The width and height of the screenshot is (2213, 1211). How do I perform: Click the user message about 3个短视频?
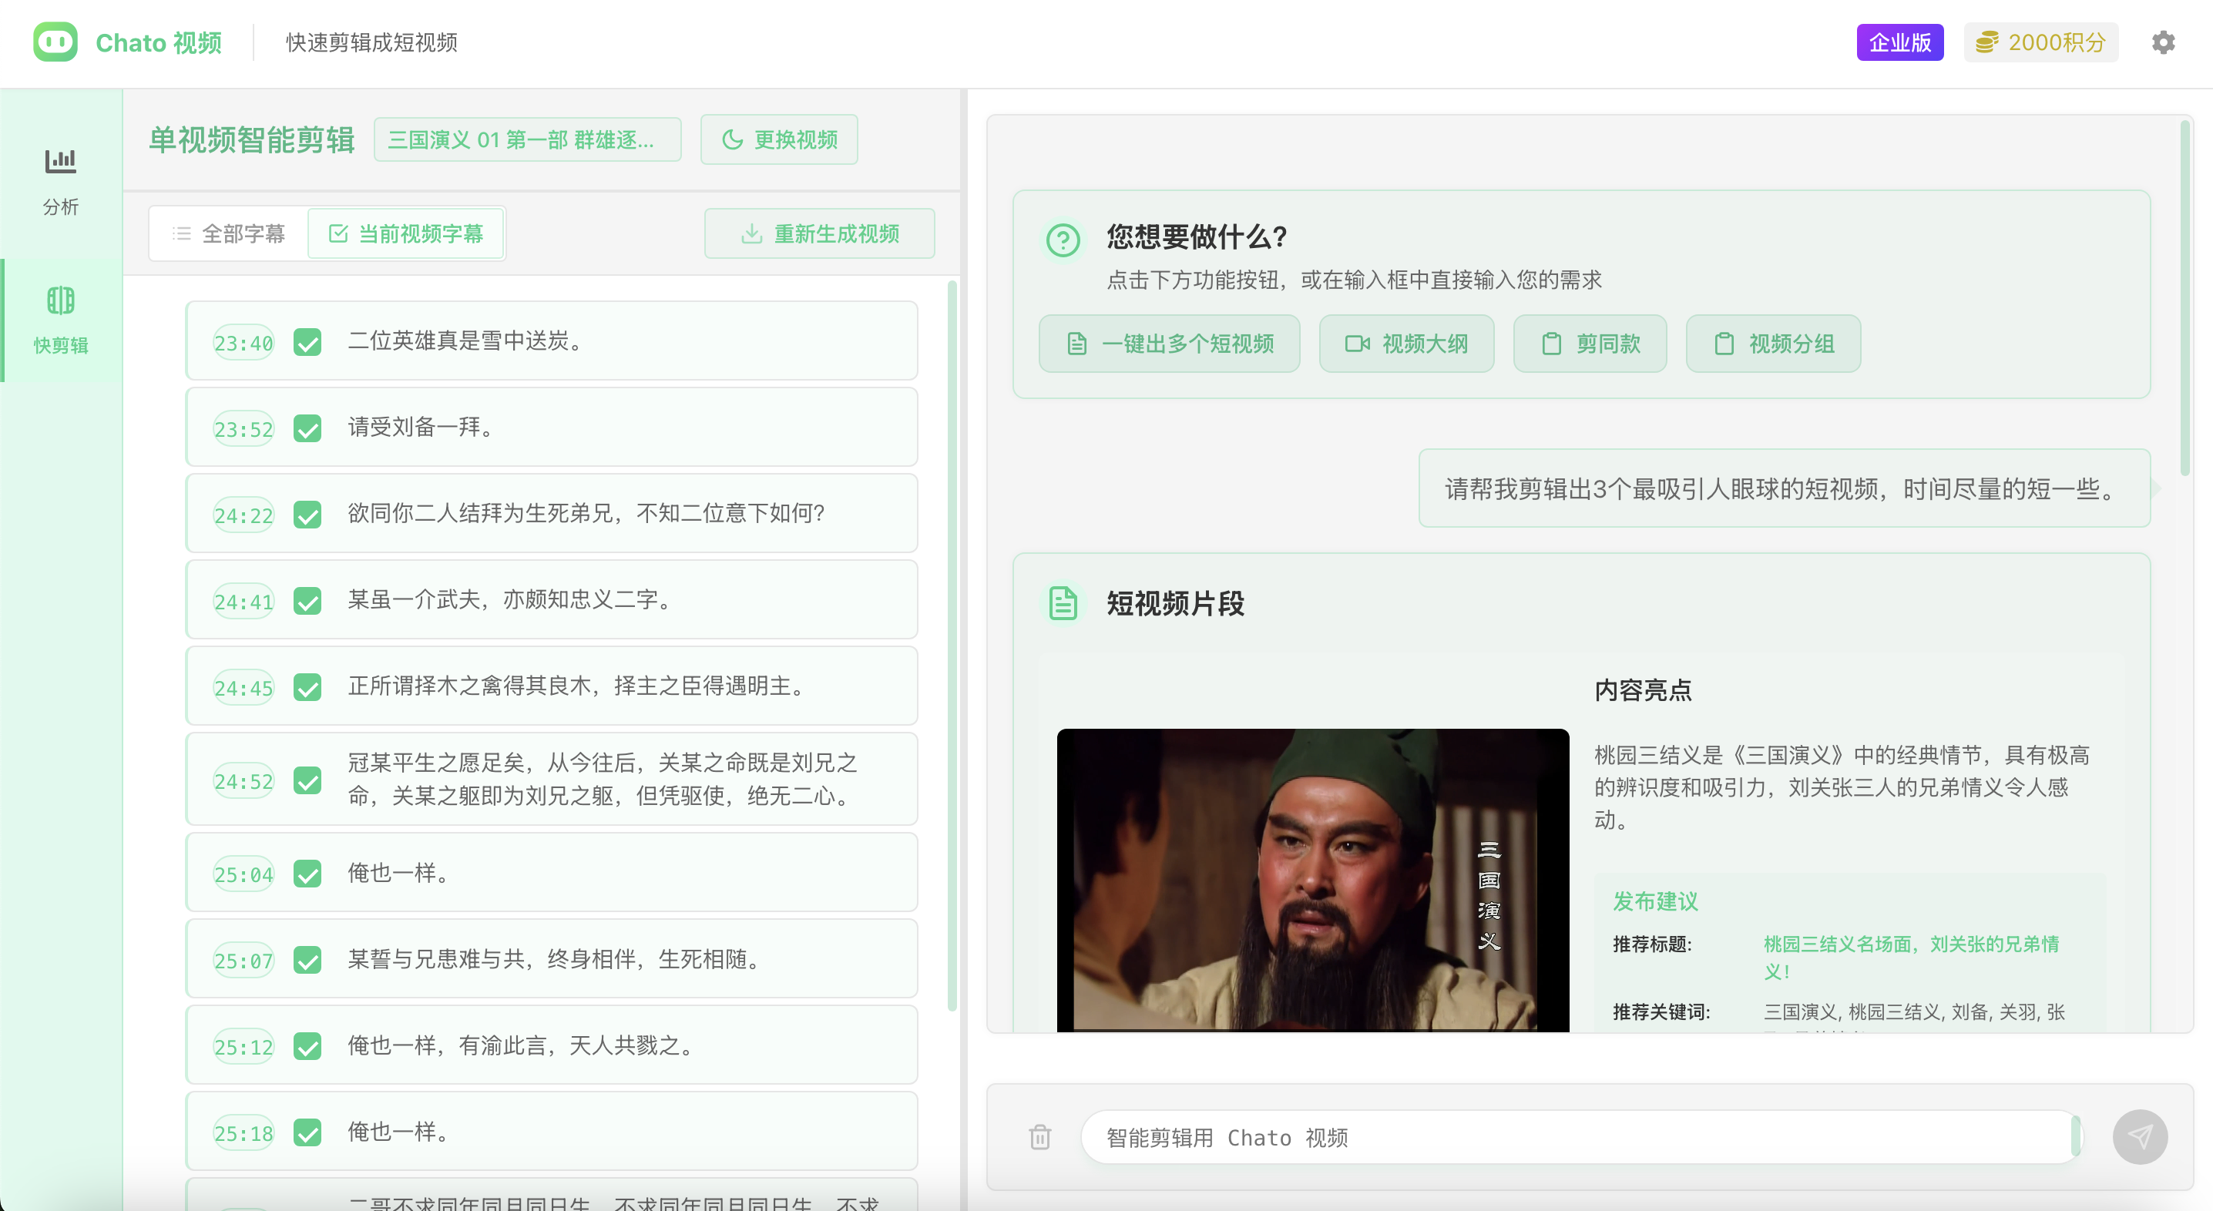pos(1784,488)
